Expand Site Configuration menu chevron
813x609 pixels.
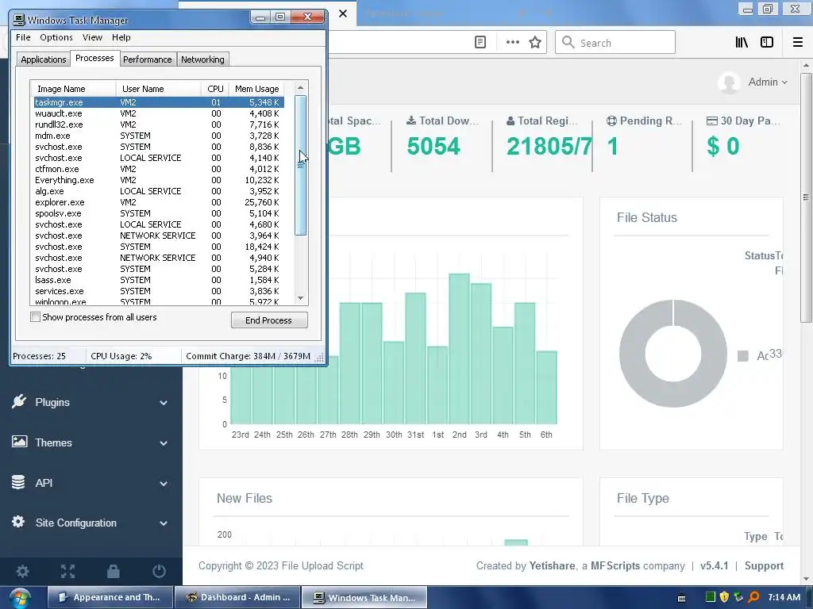[164, 523]
